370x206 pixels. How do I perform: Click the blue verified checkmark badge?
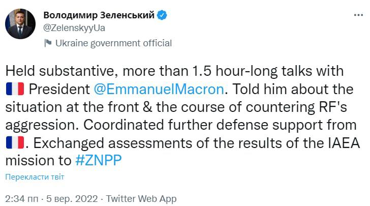pos(162,16)
